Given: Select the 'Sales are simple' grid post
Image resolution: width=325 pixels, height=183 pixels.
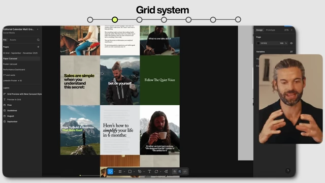Looking at the screenshot, I should pyautogui.click(x=80, y=80).
